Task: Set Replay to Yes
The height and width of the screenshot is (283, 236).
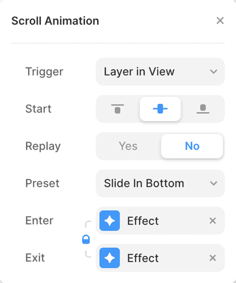Action: [128, 146]
